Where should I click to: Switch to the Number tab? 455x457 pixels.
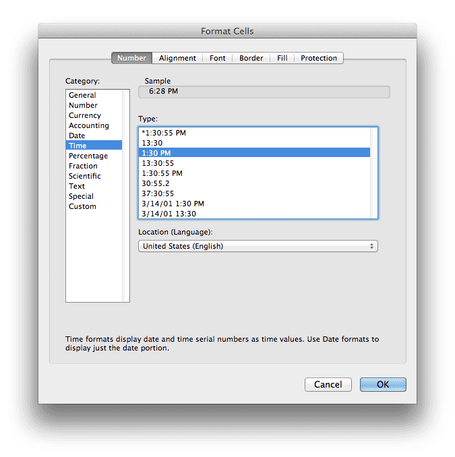pos(131,58)
